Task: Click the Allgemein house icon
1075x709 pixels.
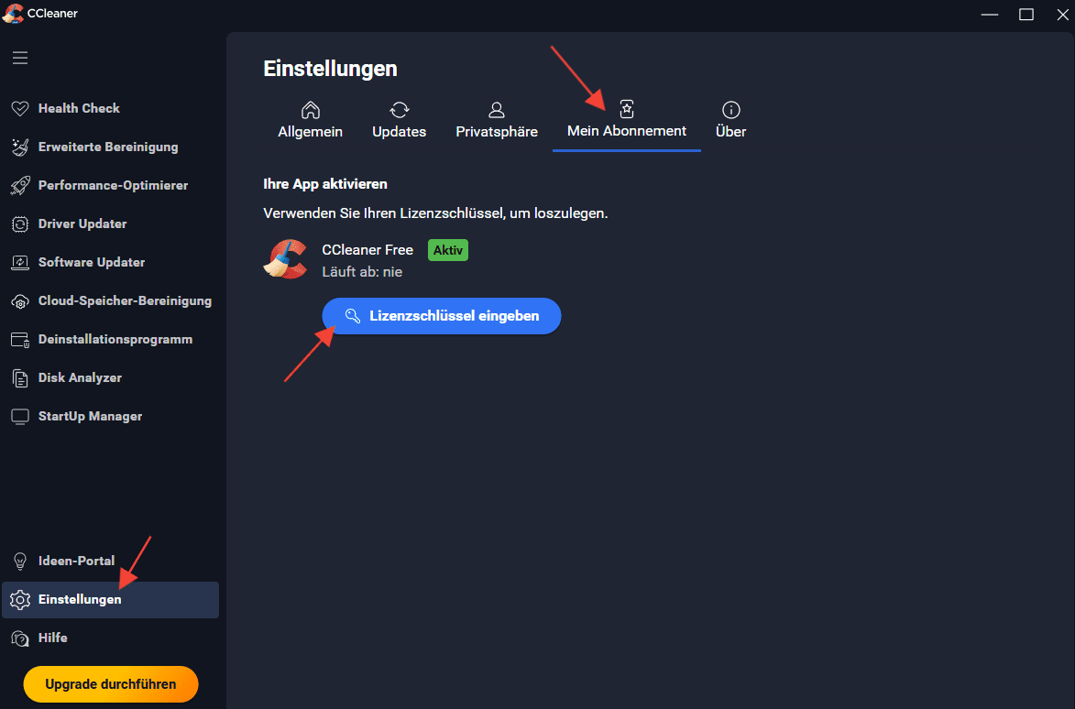Action: 310,110
